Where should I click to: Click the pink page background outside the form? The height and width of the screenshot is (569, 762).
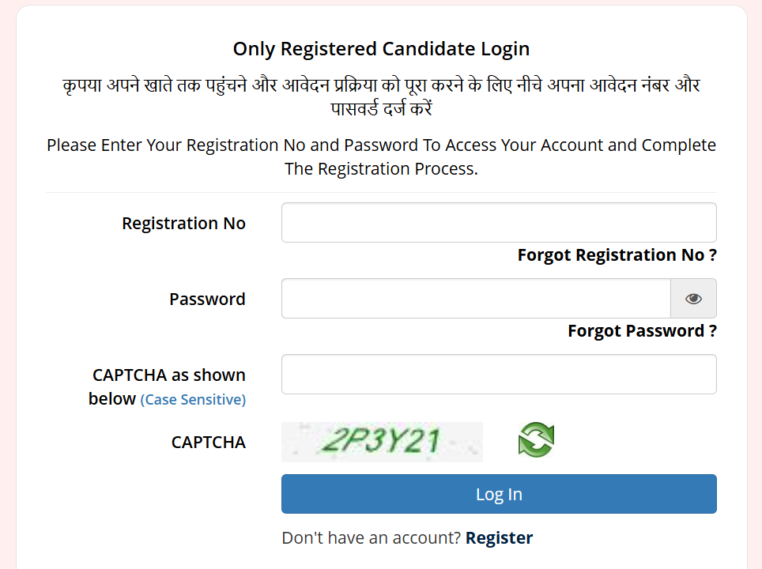(6, 316)
